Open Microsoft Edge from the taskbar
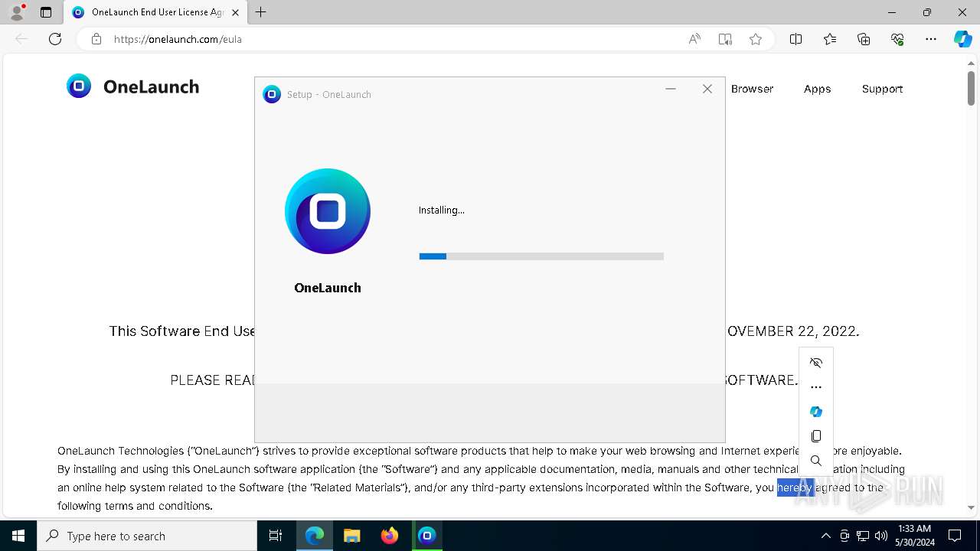The width and height of the screenshot is (980, 551). point(315,536)
